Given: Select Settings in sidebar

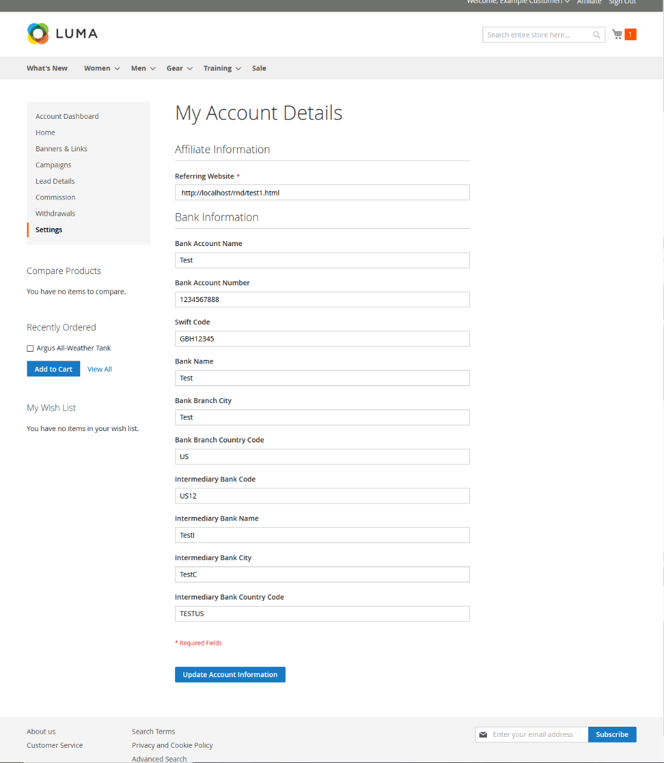Looking at the screenshot, I should 49,230.
